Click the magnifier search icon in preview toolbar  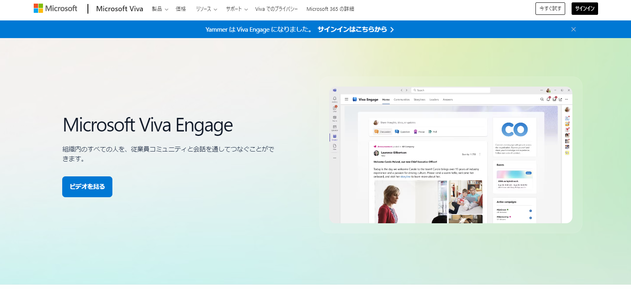coord(542,99)
